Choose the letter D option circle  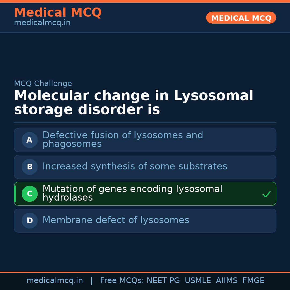30,220
